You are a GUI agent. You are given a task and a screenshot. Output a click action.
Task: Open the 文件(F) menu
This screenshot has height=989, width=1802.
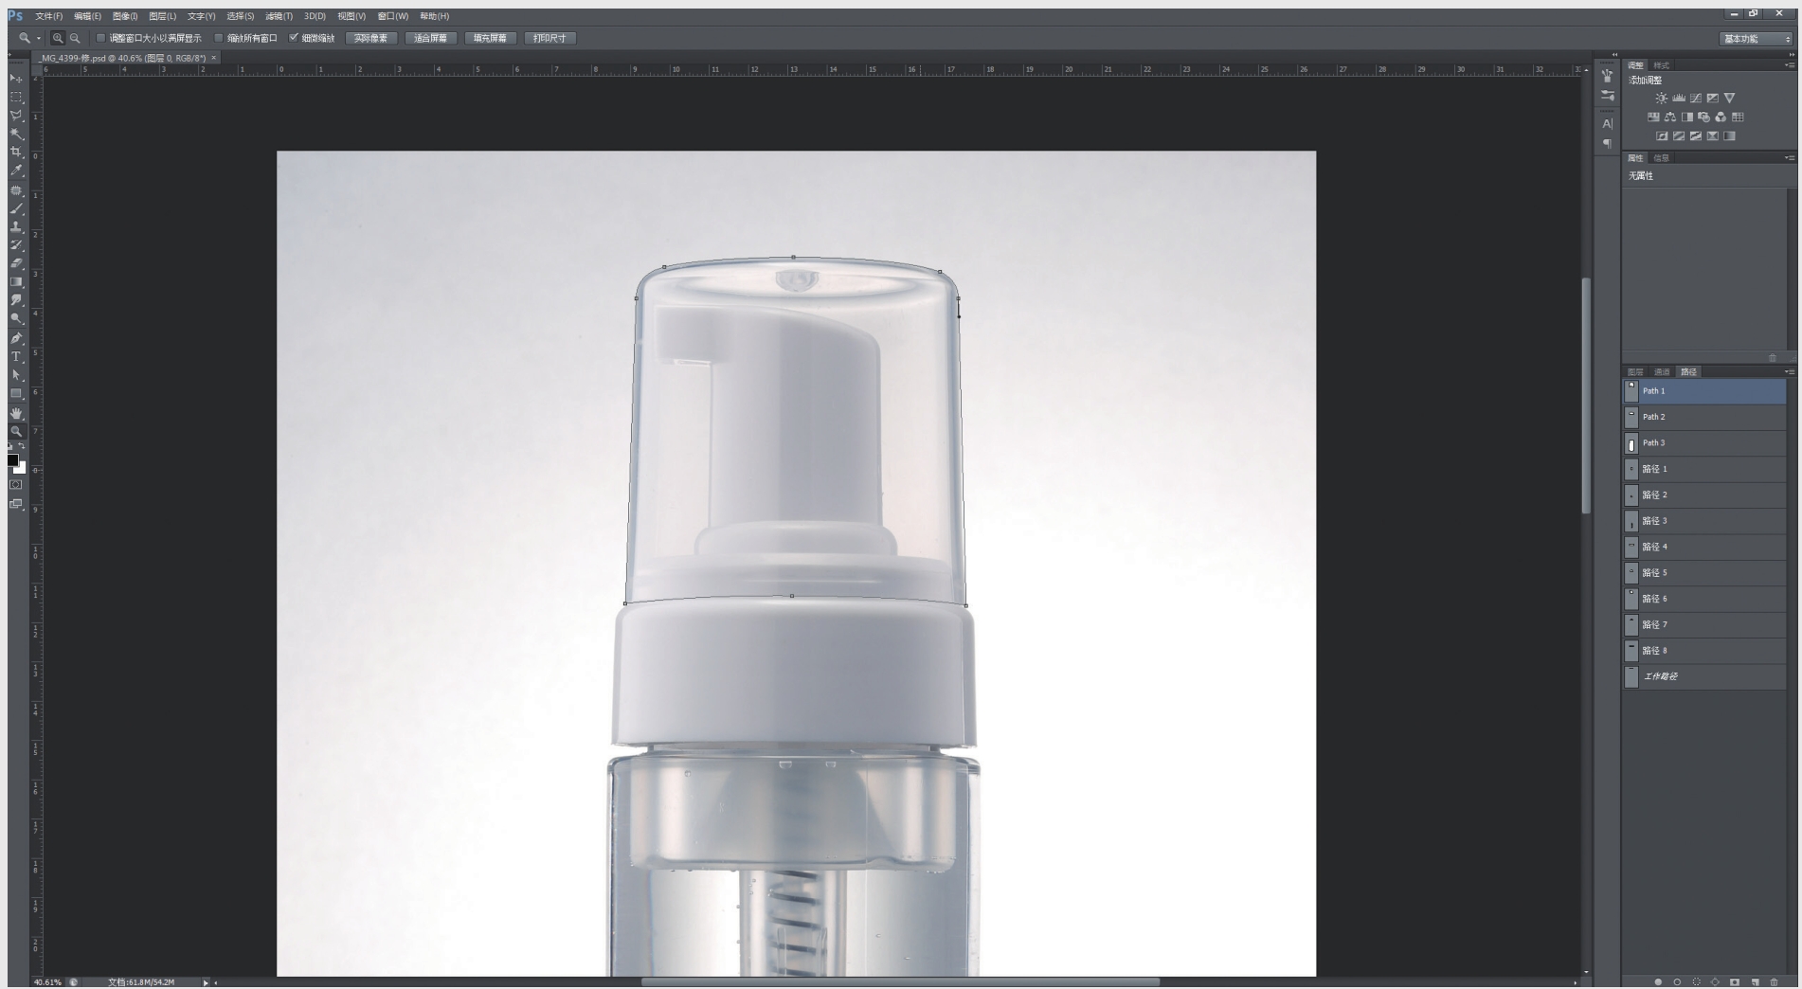49,16
